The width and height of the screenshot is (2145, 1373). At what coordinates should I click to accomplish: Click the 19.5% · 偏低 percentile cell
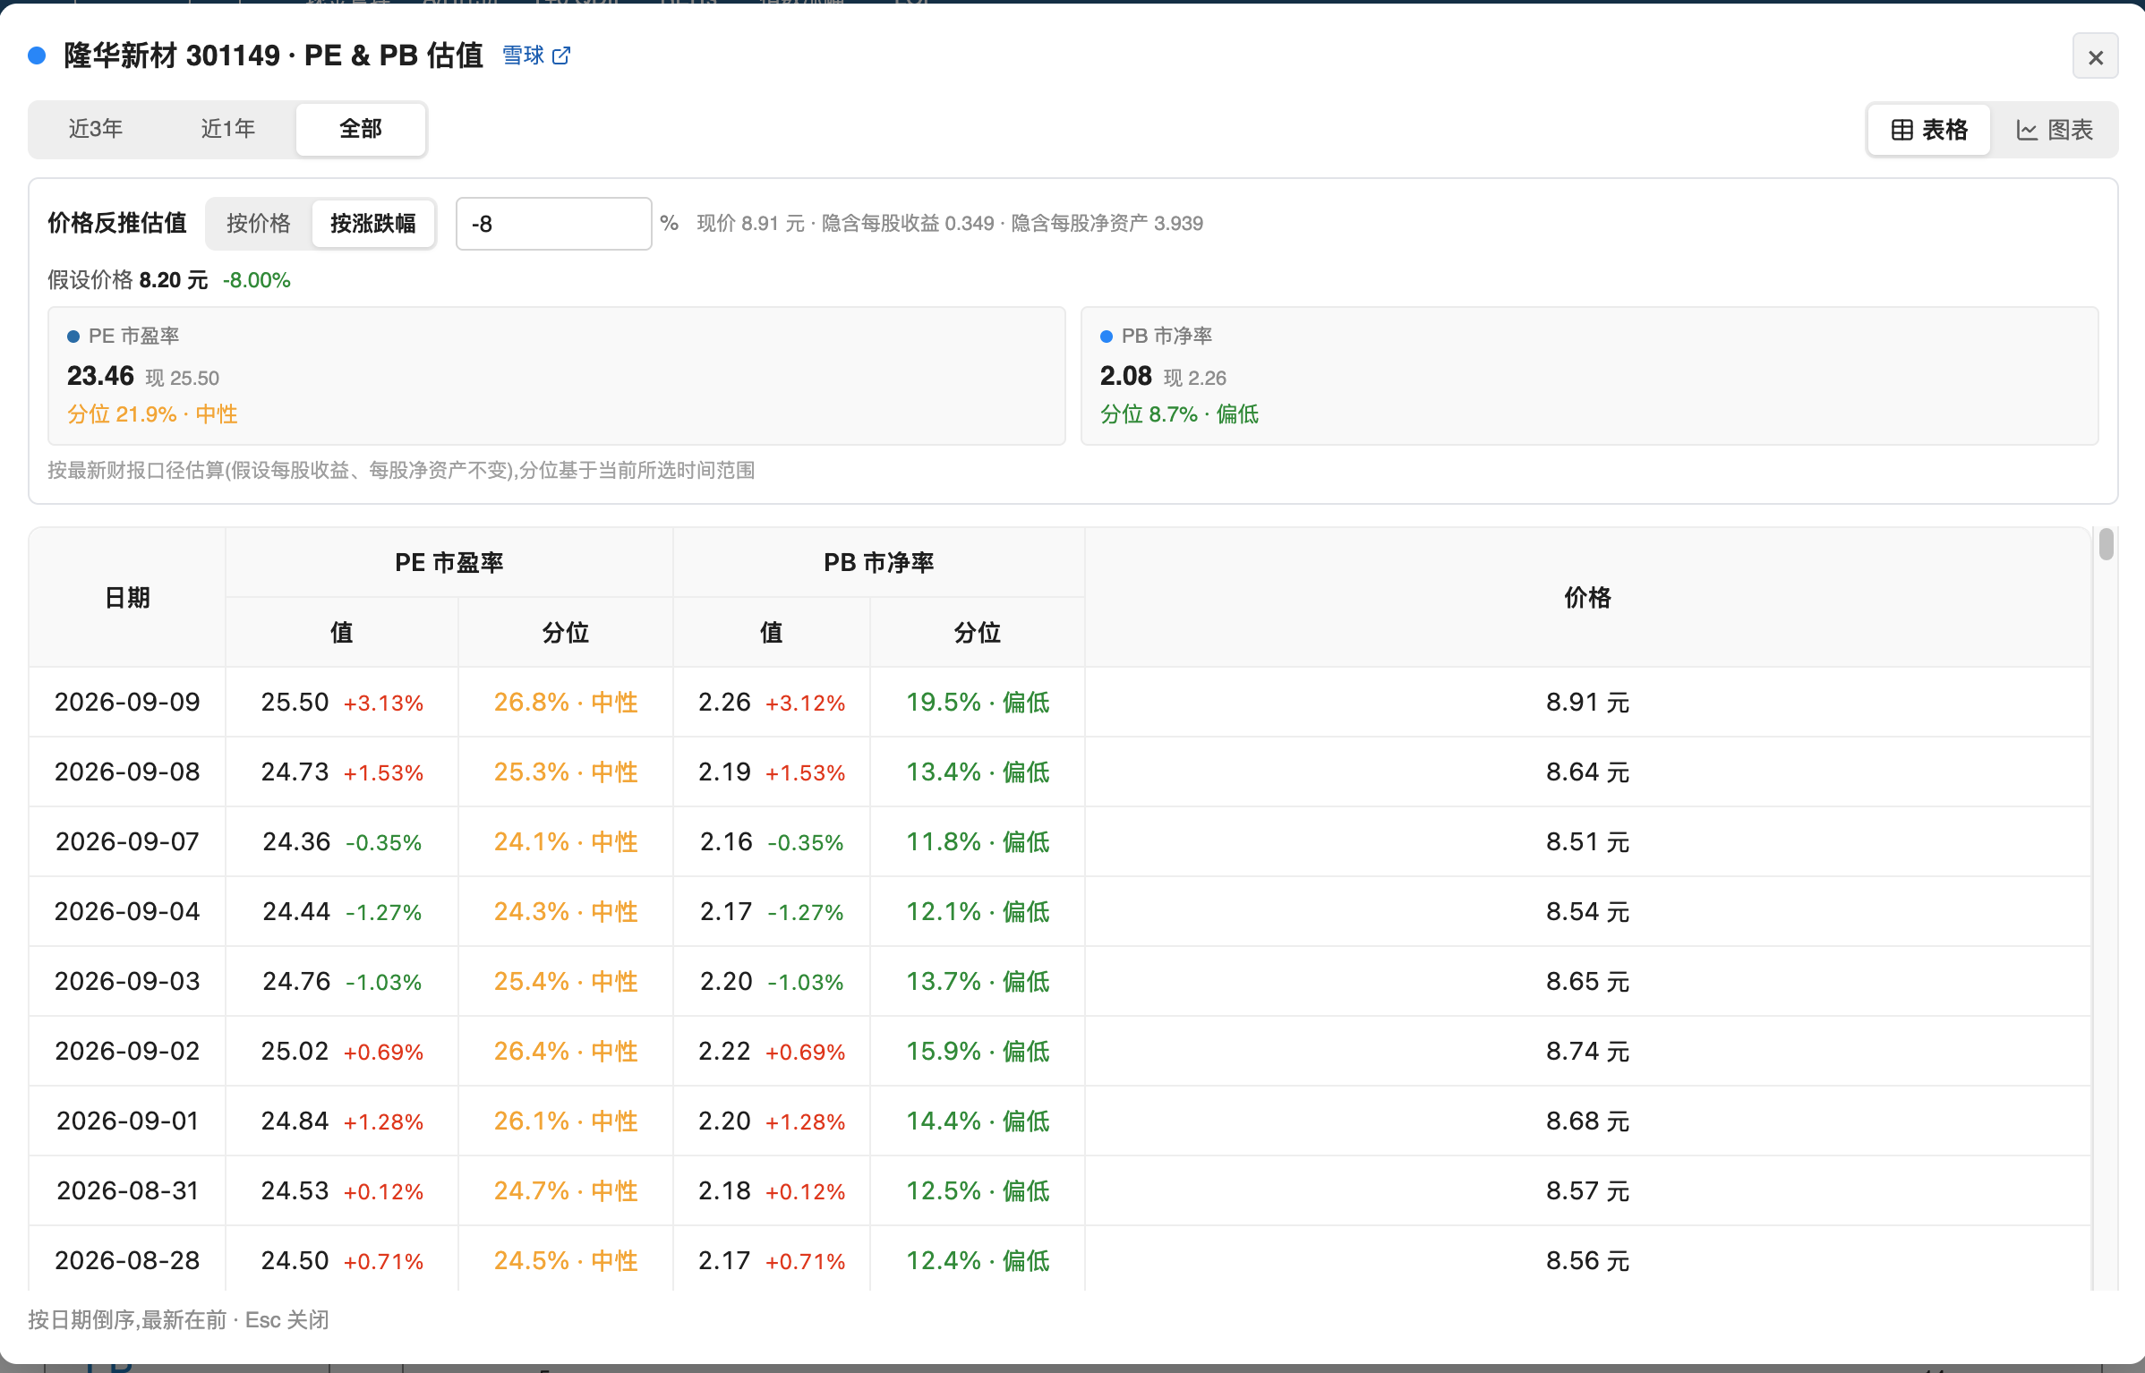pyautogui.click(x=978, y=702)
